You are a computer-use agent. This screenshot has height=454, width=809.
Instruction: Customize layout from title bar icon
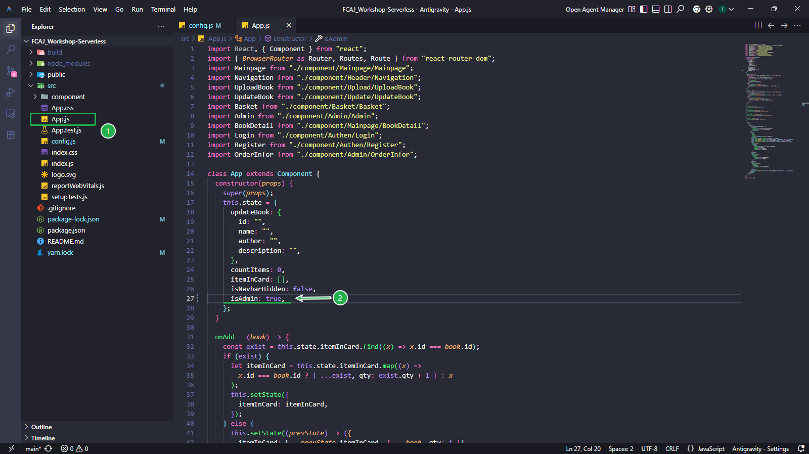click(x=632, y=9)
